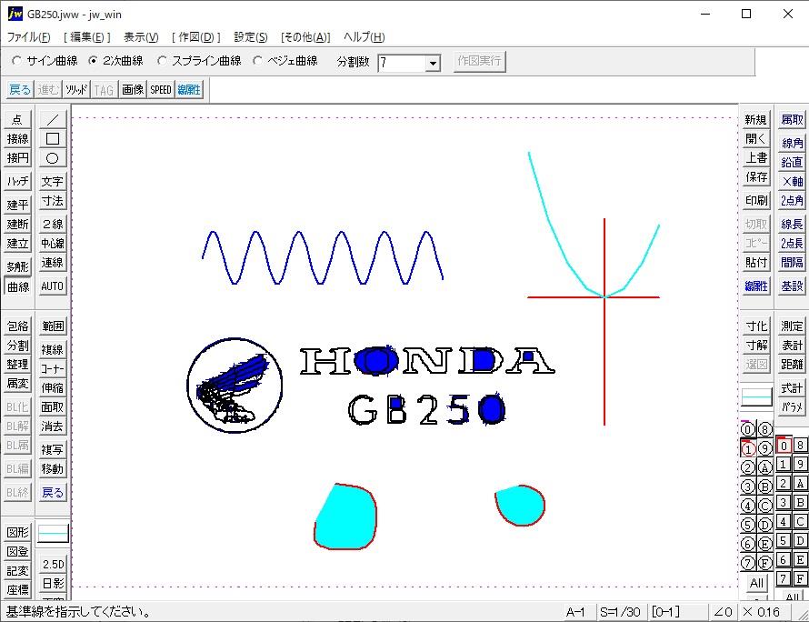Select the 連線 connected line tool
Screen dimensions: 809x622
pyautogui.click(x=52, y=263)
